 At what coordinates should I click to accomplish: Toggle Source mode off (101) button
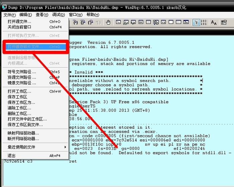[x=204, y=22]
